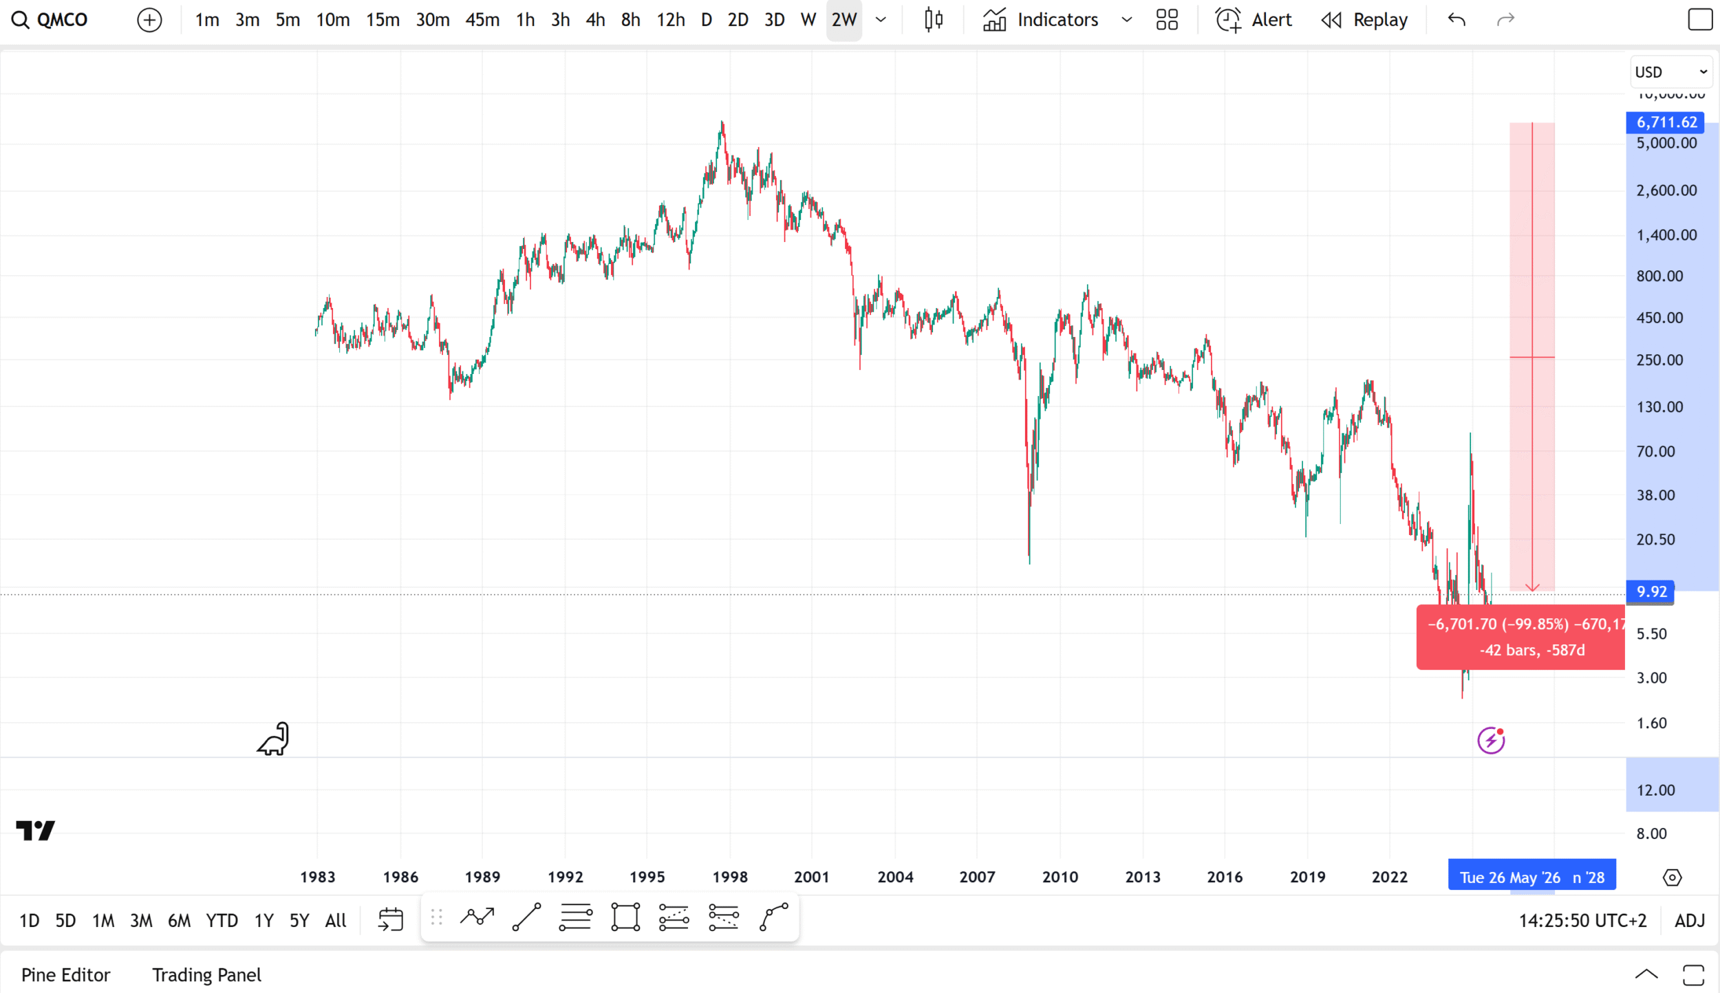This screenshot has width=1720, height=993.
Task: Click the undo arrow
Action: (1456, 20)
